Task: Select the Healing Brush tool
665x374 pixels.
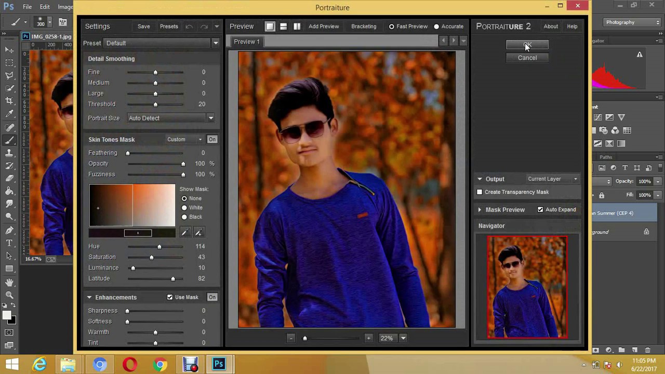Action: [x=9, y=127]
